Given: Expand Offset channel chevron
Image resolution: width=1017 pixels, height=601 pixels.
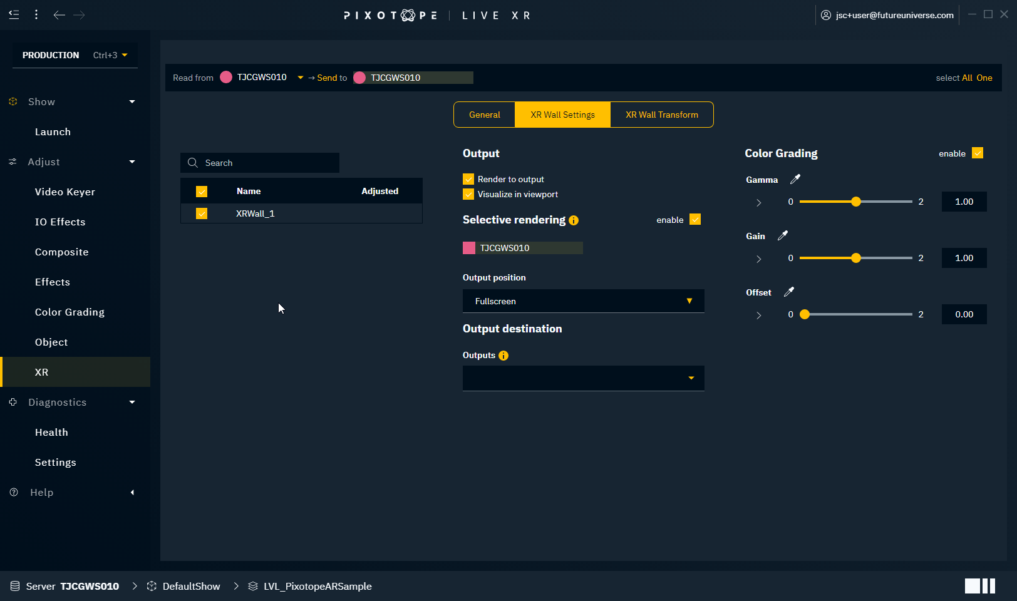Looking at the screenshot, I should click(x=759, y=316).
